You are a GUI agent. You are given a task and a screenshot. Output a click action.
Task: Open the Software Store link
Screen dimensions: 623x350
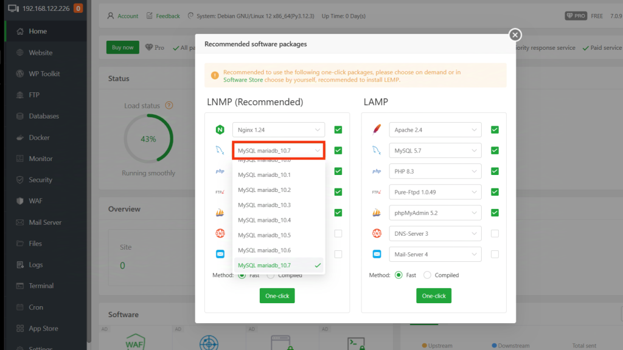point(243,80)
